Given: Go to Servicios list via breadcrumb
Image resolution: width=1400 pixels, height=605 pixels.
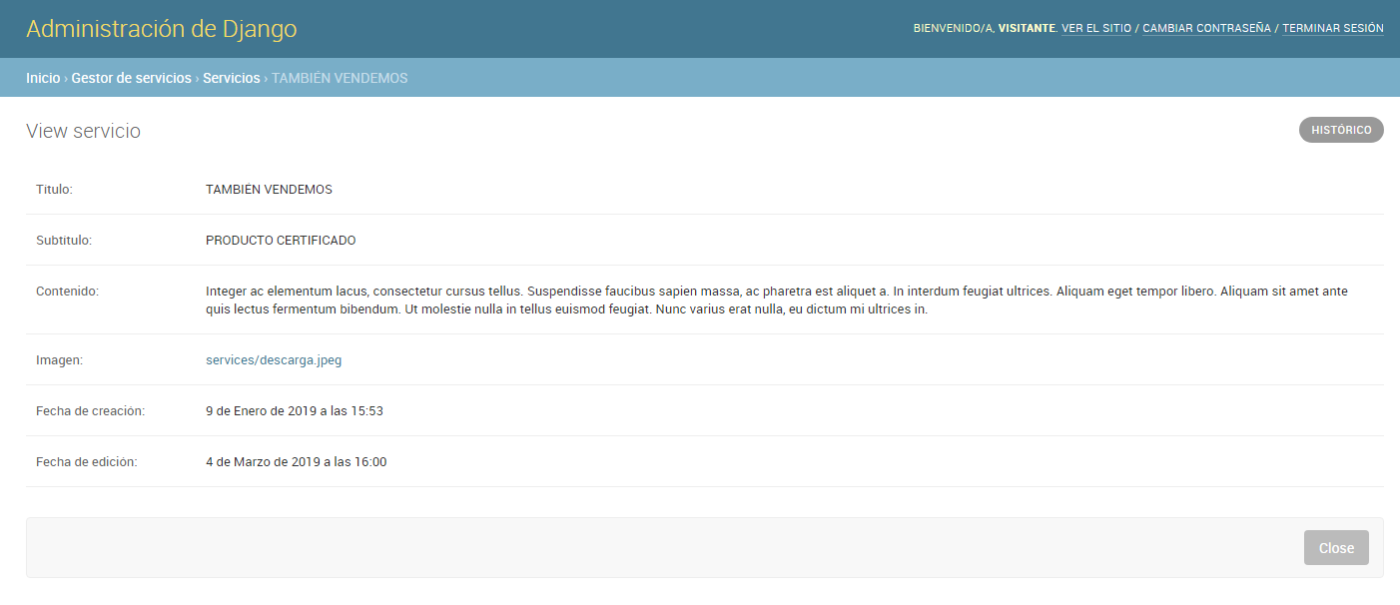Looking at the screenshot, I should pyautogui.click(x=231, y=77).
